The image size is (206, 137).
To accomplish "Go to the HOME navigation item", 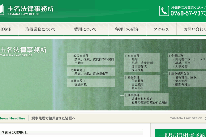I will [x=6, y=29].
